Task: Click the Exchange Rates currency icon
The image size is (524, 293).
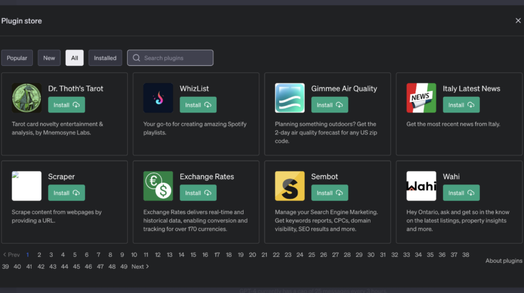Action: click(158, 186)
